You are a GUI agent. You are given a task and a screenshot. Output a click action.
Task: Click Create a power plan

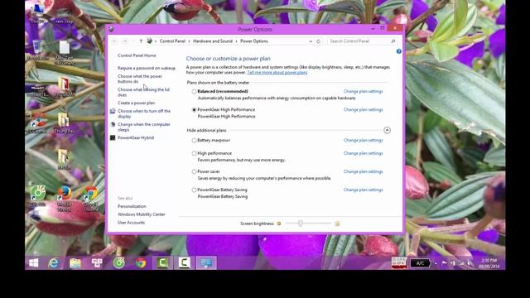(x=136, y=103)
